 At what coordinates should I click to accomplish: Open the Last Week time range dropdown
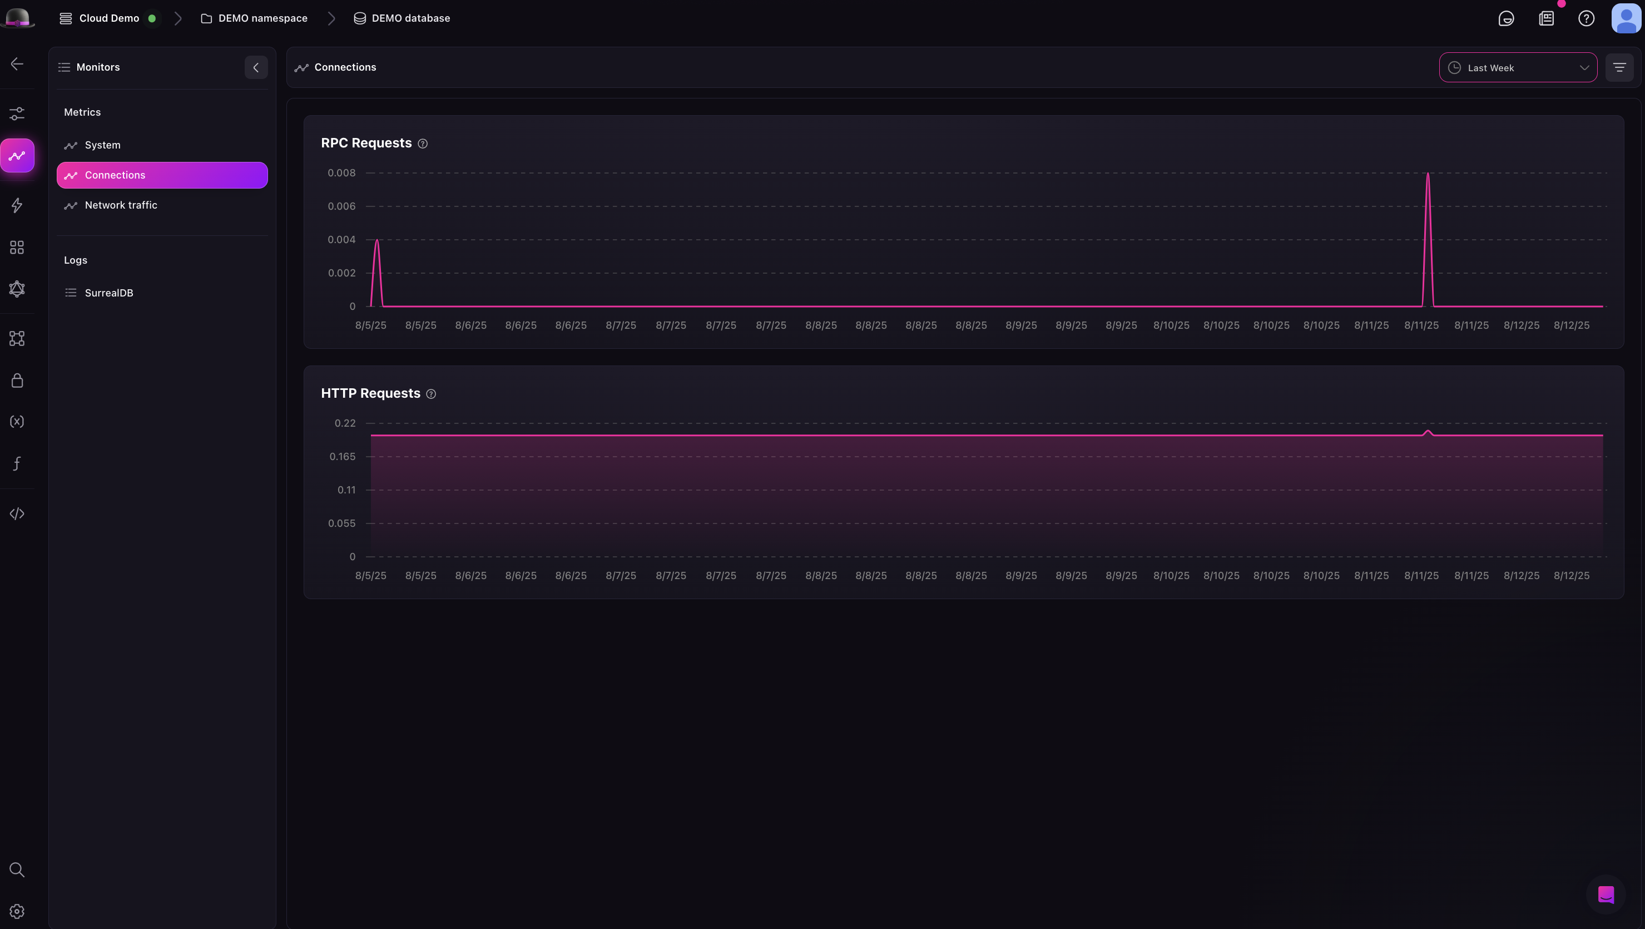(x=1519, y=67)
